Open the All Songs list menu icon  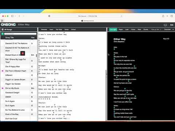[x=3, y=29]
